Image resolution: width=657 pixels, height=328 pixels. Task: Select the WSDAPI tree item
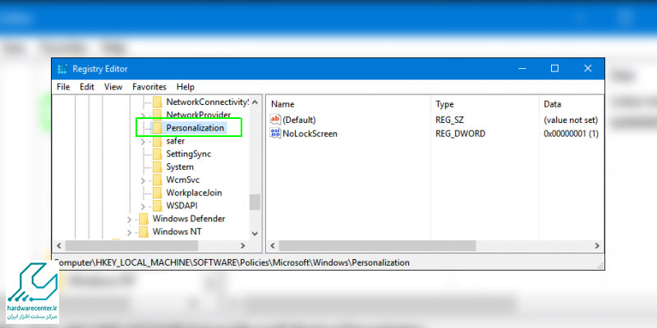click(181, 206)
